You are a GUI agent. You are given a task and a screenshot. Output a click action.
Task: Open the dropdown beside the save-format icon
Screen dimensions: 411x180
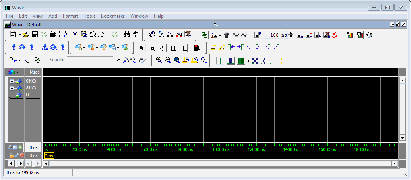point(118,48)
